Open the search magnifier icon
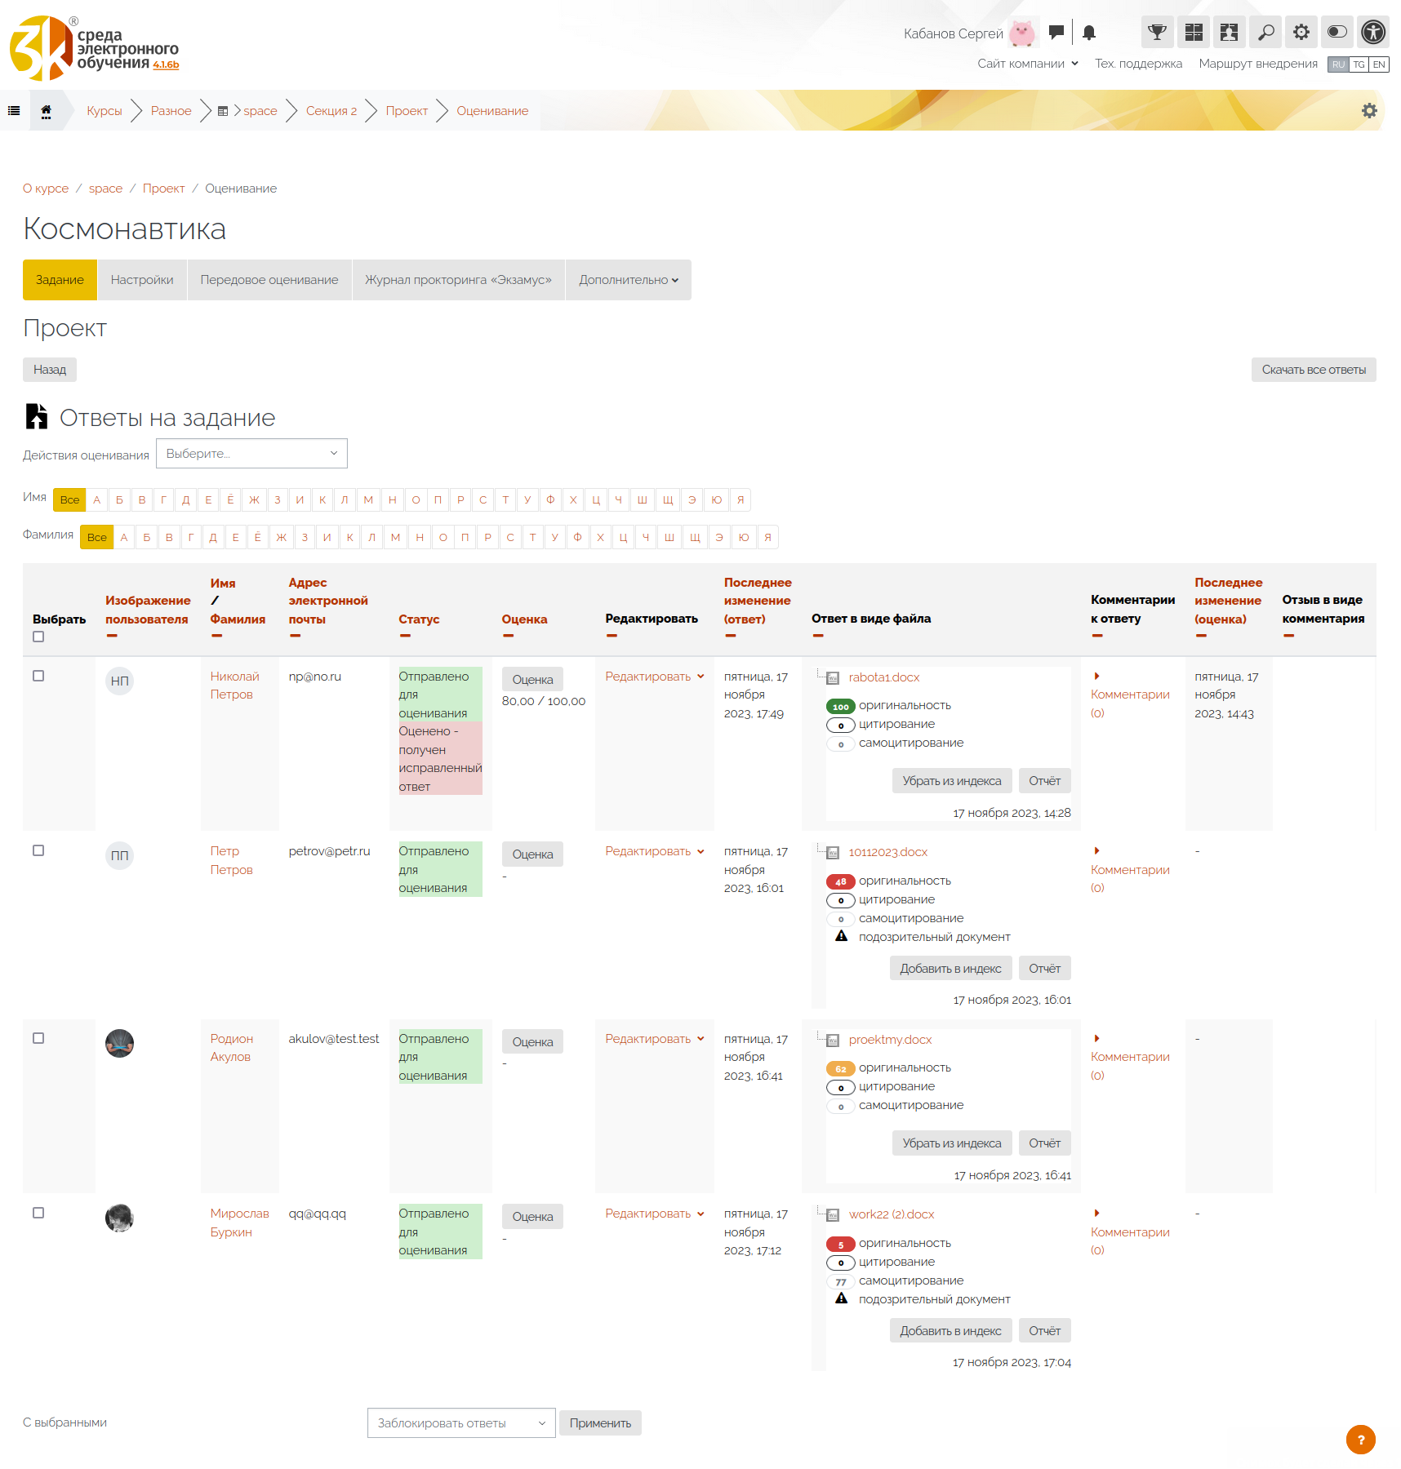This screenshot has width=1401, height=1469. click(x=1265, y=33)
